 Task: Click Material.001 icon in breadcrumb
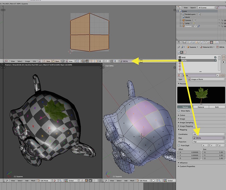201,47
